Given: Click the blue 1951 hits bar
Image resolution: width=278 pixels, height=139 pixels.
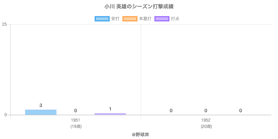Looking at the screenshot, I should [41, 112].
